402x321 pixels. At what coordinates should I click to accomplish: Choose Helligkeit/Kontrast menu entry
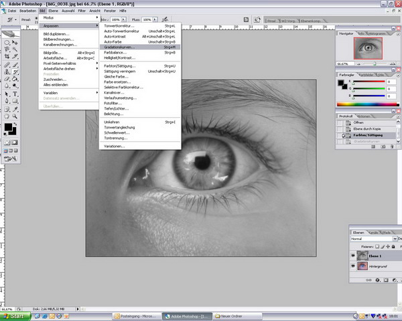pyautogui.click(x=140, y=58)
